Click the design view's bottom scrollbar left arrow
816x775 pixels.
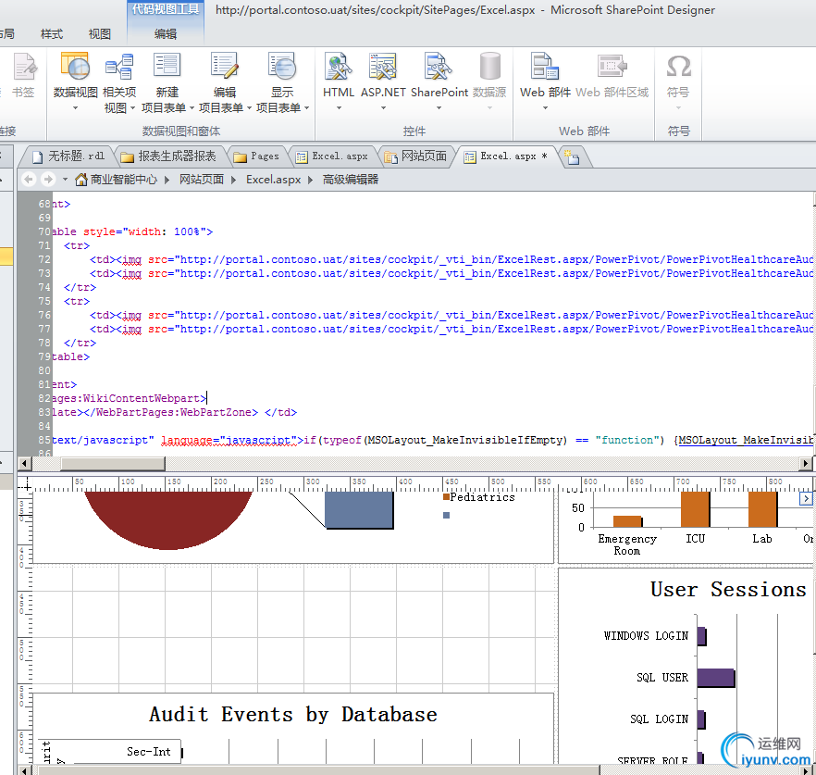click(23, 769)
